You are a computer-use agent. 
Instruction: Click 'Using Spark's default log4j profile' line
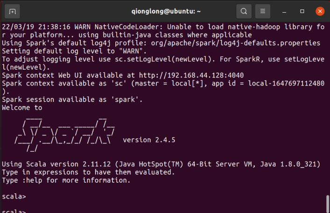coord(161,43)
